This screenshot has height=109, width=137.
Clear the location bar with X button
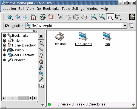point(7,26)
